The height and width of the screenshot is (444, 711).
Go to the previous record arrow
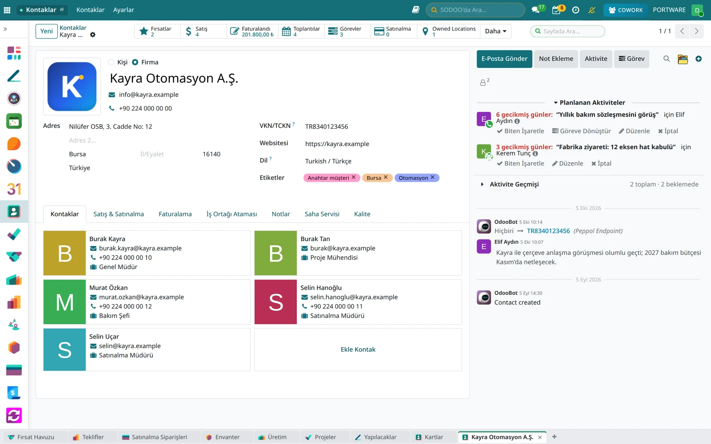tap(682, 31)
